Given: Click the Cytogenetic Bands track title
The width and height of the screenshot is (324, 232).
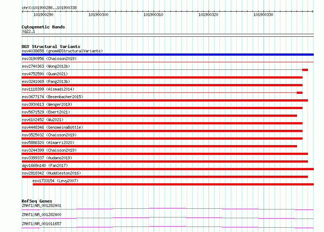Looking at the screenshot, I should (x=43, y=27).
